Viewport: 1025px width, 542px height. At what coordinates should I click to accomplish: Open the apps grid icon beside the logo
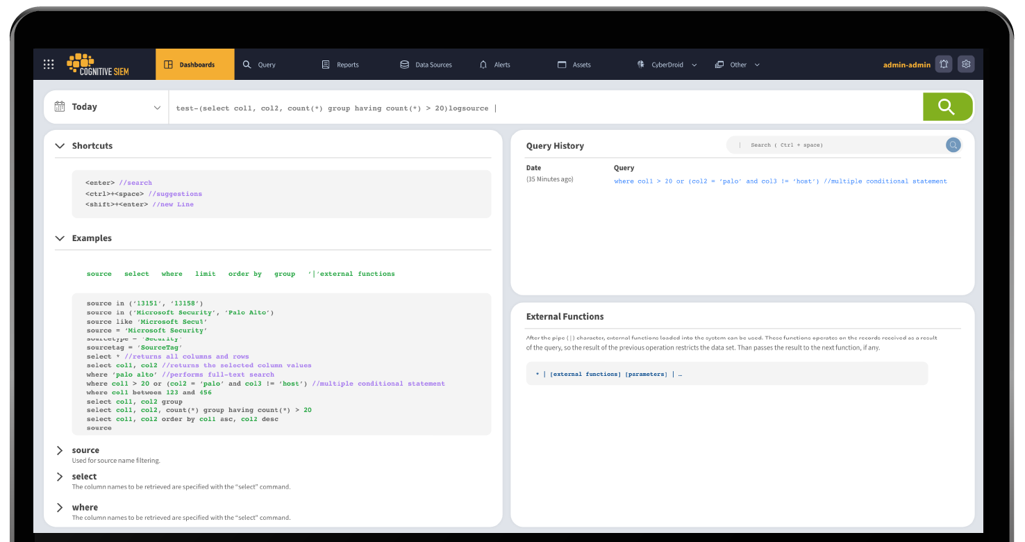pos(49,64)
